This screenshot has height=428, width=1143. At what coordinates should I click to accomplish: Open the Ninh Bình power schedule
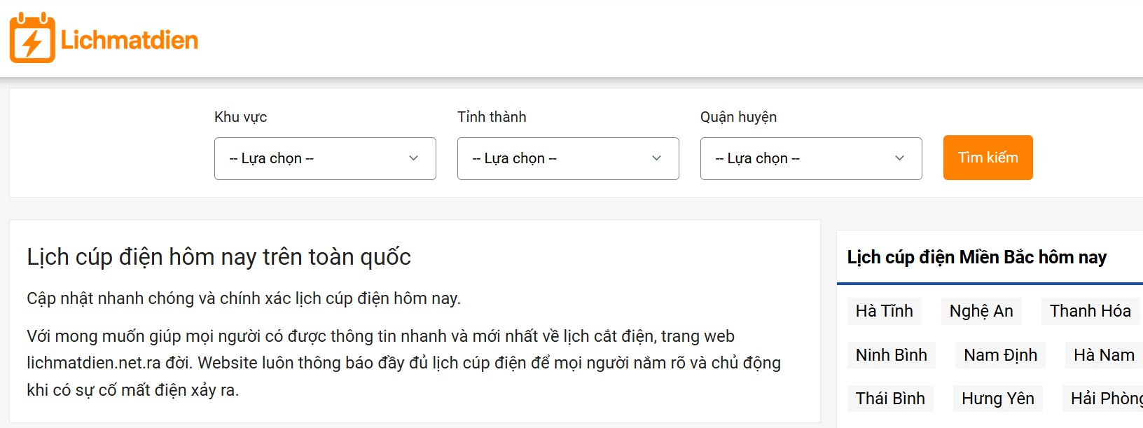point(891,355)
